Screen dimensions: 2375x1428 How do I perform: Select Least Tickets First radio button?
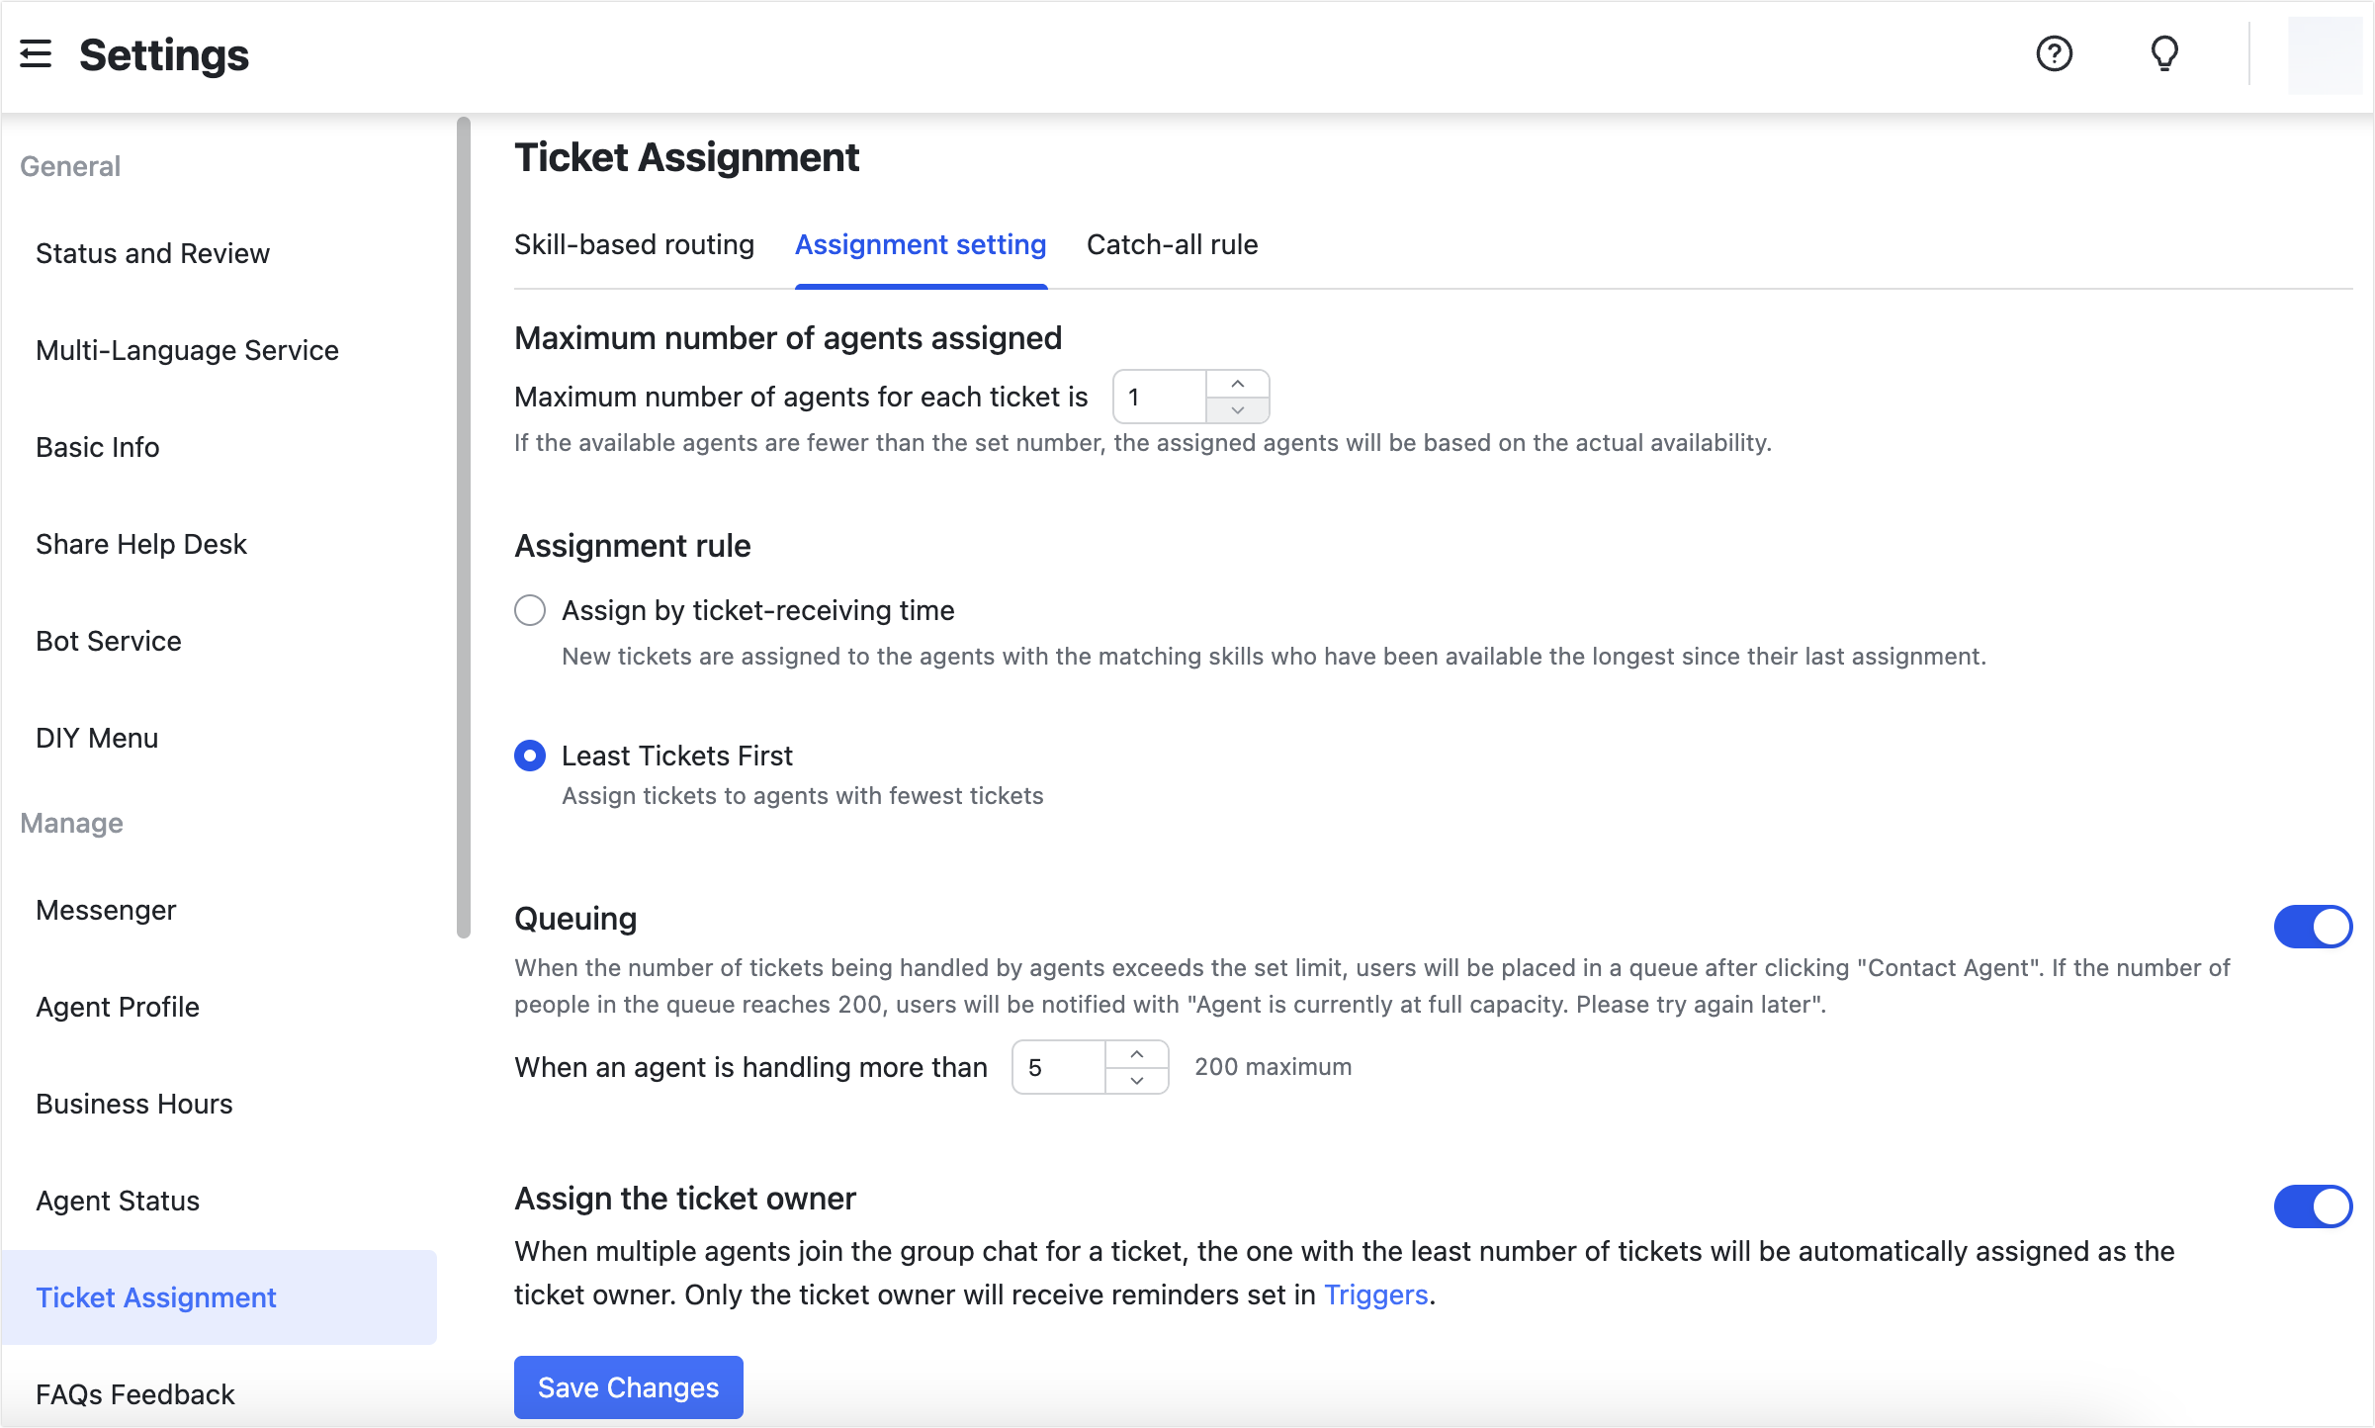pos(530,756)
